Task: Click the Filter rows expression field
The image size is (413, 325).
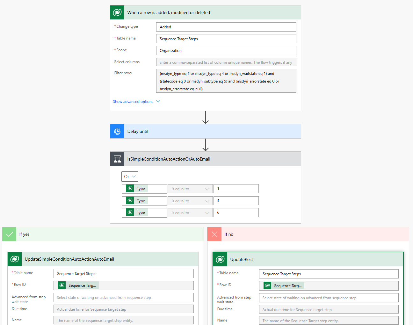Action: pyautogui.click(x=226, y=81)
